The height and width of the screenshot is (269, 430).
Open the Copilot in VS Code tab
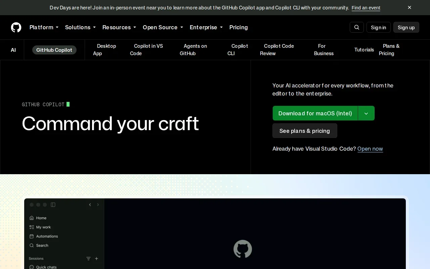click(x=146, y=50)
